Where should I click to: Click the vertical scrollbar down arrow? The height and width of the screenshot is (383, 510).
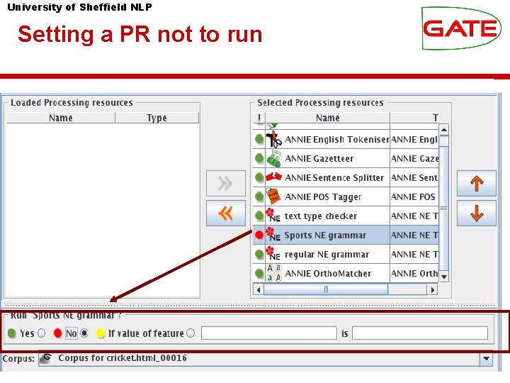click(x=444, y=277)
